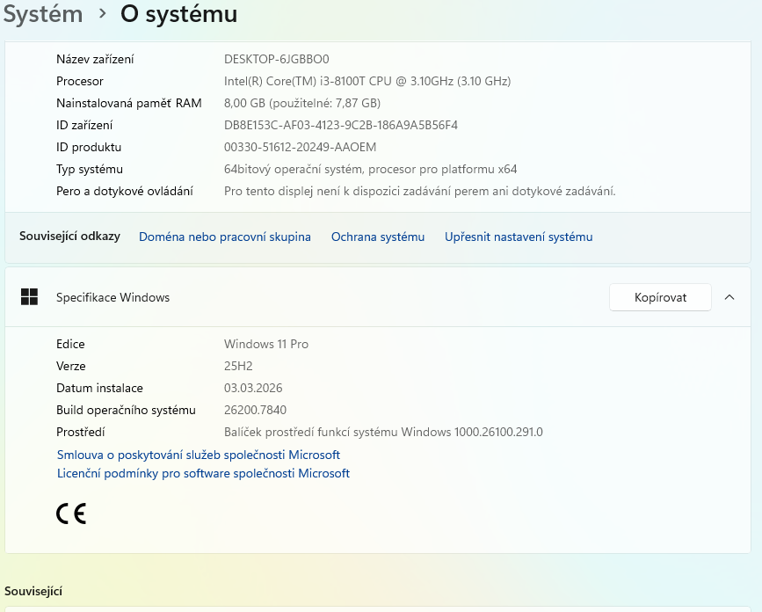The width and height of the screenshot is (762, 612).
Task: Open Upřesnit nastavení systému
Action: coord(519,237)
